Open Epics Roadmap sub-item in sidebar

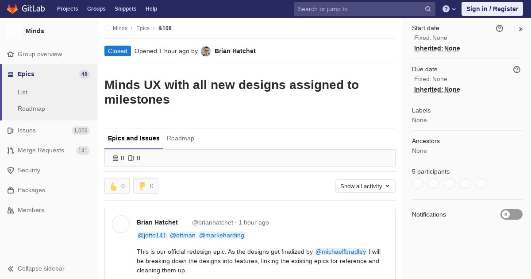(31, 108)
